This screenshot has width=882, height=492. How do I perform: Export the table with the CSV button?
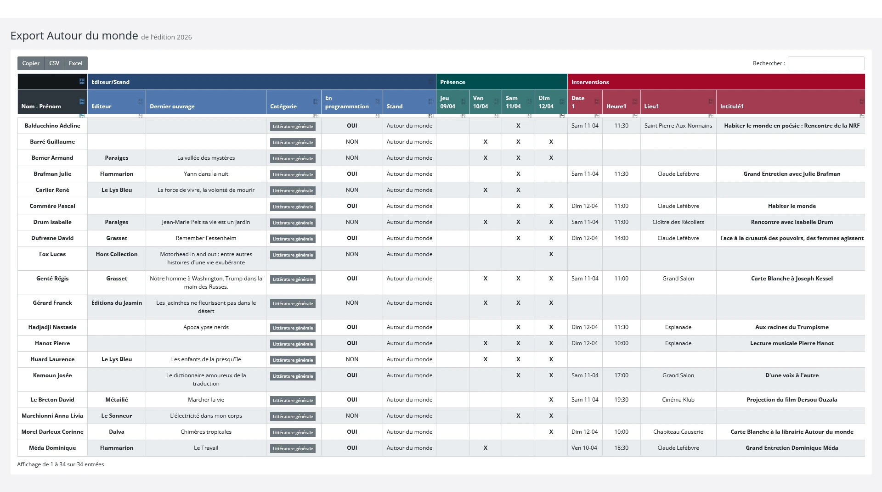pos(54,63)
